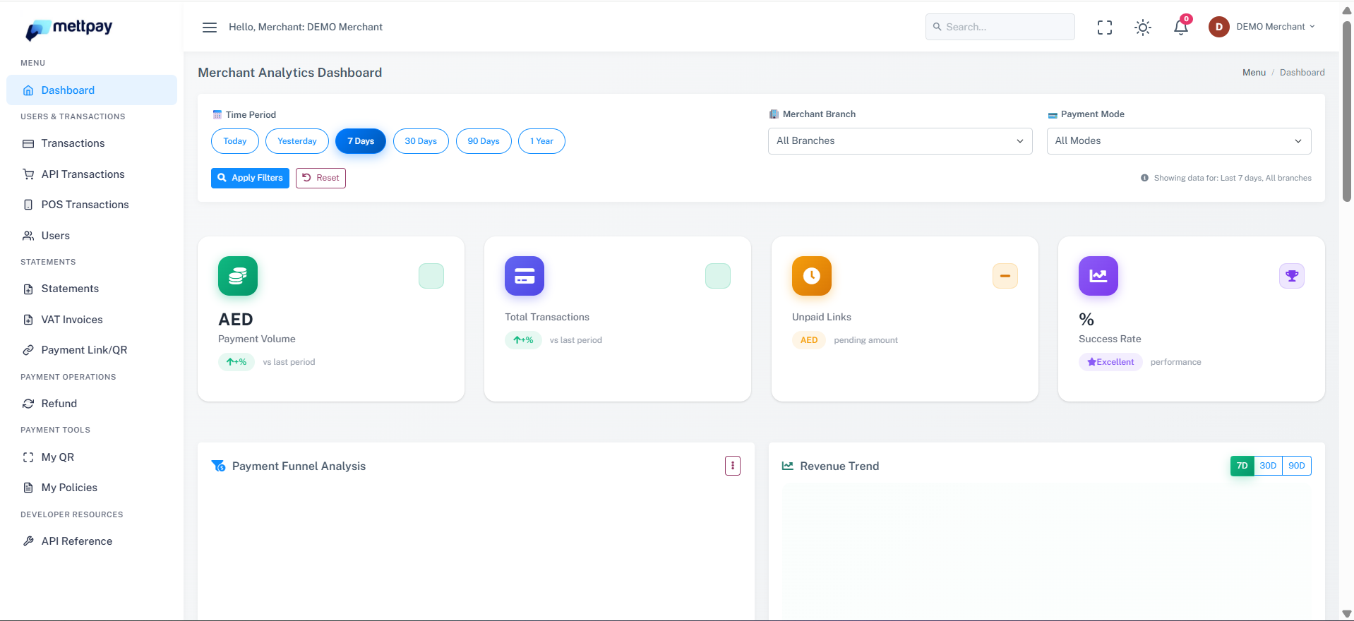Select the 7 Days period
The height and width of the screenshot is (621, 1354).
point(361,141)
